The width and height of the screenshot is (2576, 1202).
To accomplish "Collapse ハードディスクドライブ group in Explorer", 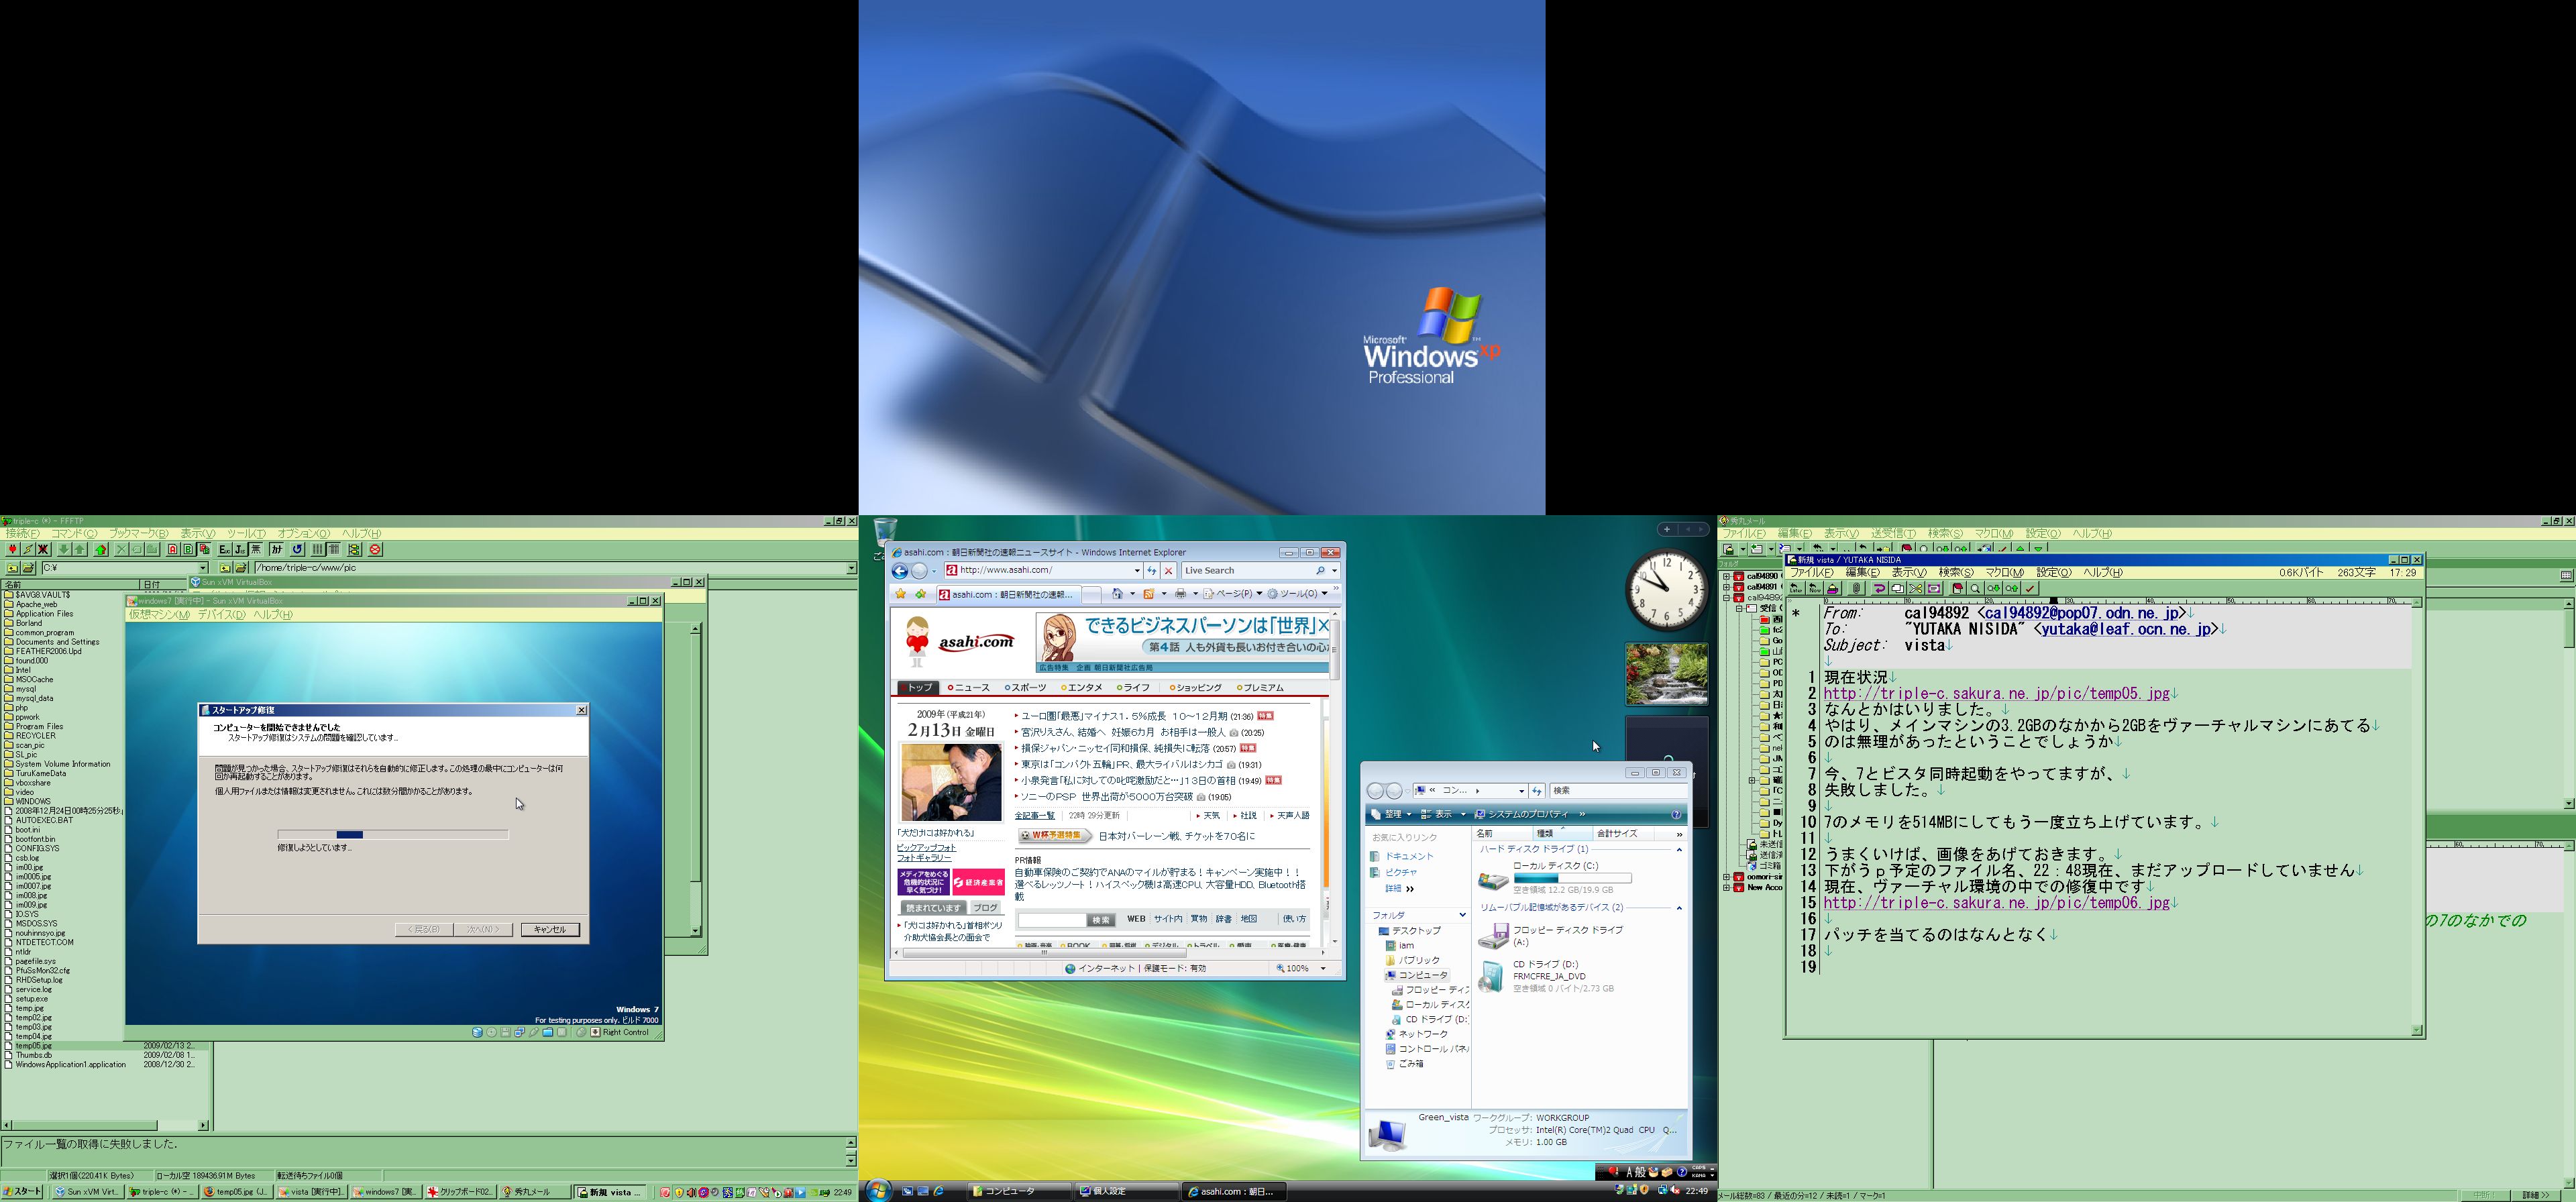I will (1679, 849).
